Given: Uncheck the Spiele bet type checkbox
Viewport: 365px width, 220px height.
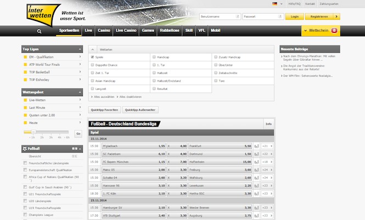Looking at the screenshot, I should [92, 57].
